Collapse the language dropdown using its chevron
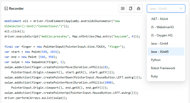This screenshot has height=103, width=190. [x=181, y=8]
